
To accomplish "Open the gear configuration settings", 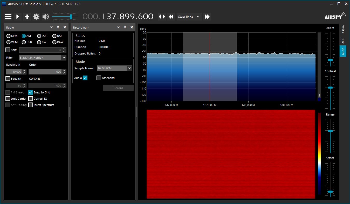I will click(x=36, y=17).
